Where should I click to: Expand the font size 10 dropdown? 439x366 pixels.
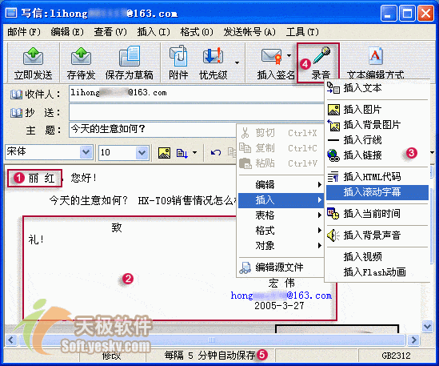coord(142,153)
